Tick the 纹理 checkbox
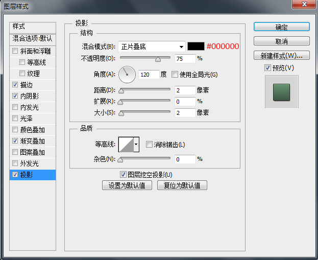 click(22, 73)
